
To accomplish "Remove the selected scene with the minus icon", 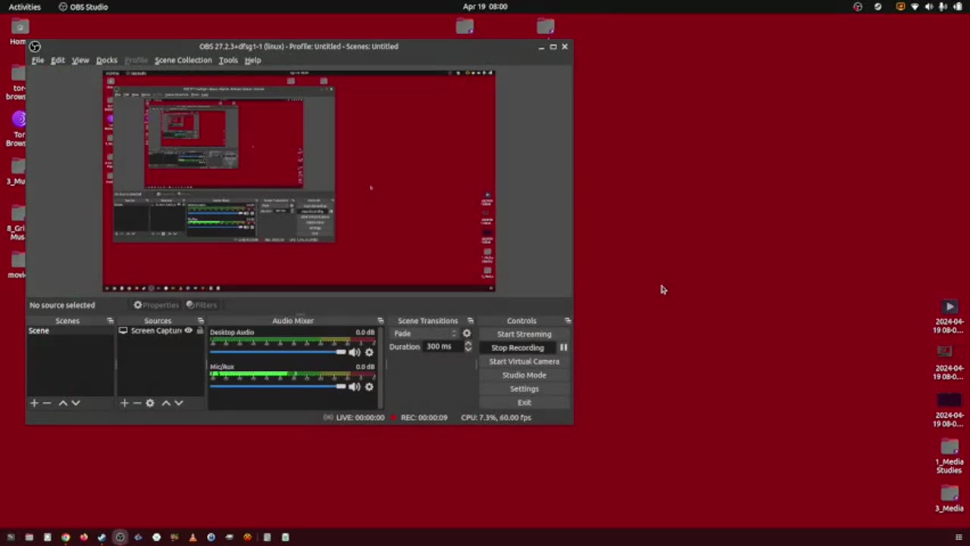I will click(47, 403).
